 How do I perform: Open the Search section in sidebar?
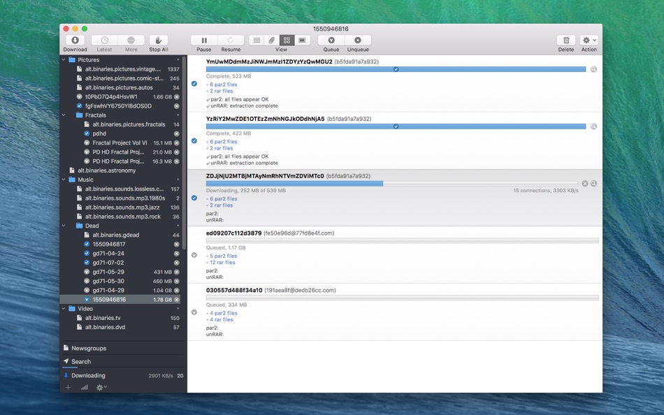81,361
